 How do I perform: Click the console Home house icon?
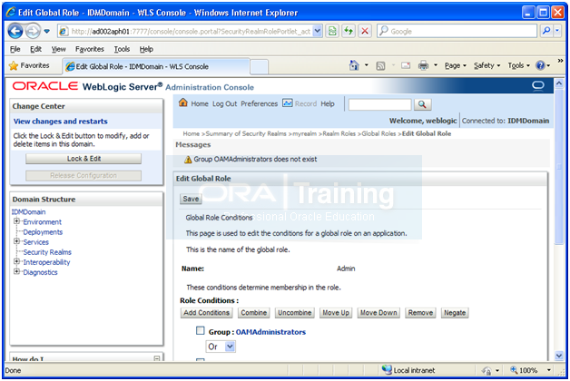point(183,103)
